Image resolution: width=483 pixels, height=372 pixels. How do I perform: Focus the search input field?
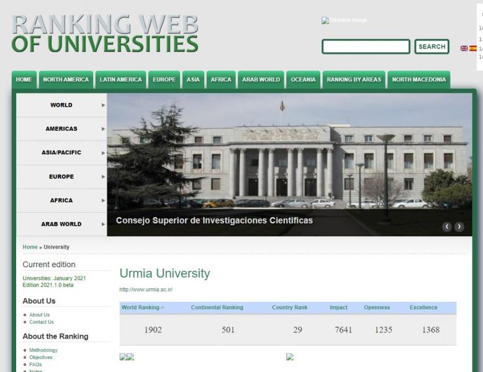(x=366, y=46)
